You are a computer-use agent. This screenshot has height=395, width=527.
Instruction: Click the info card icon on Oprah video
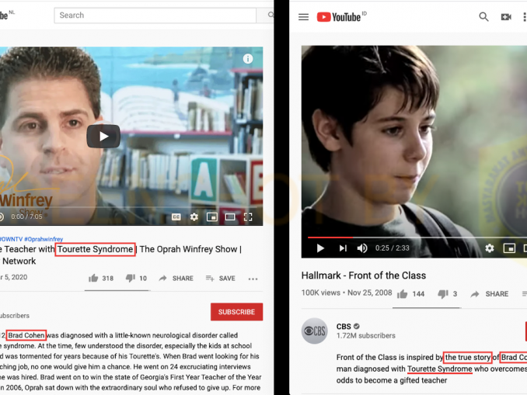pyautogui.click(x=248, y=59)
